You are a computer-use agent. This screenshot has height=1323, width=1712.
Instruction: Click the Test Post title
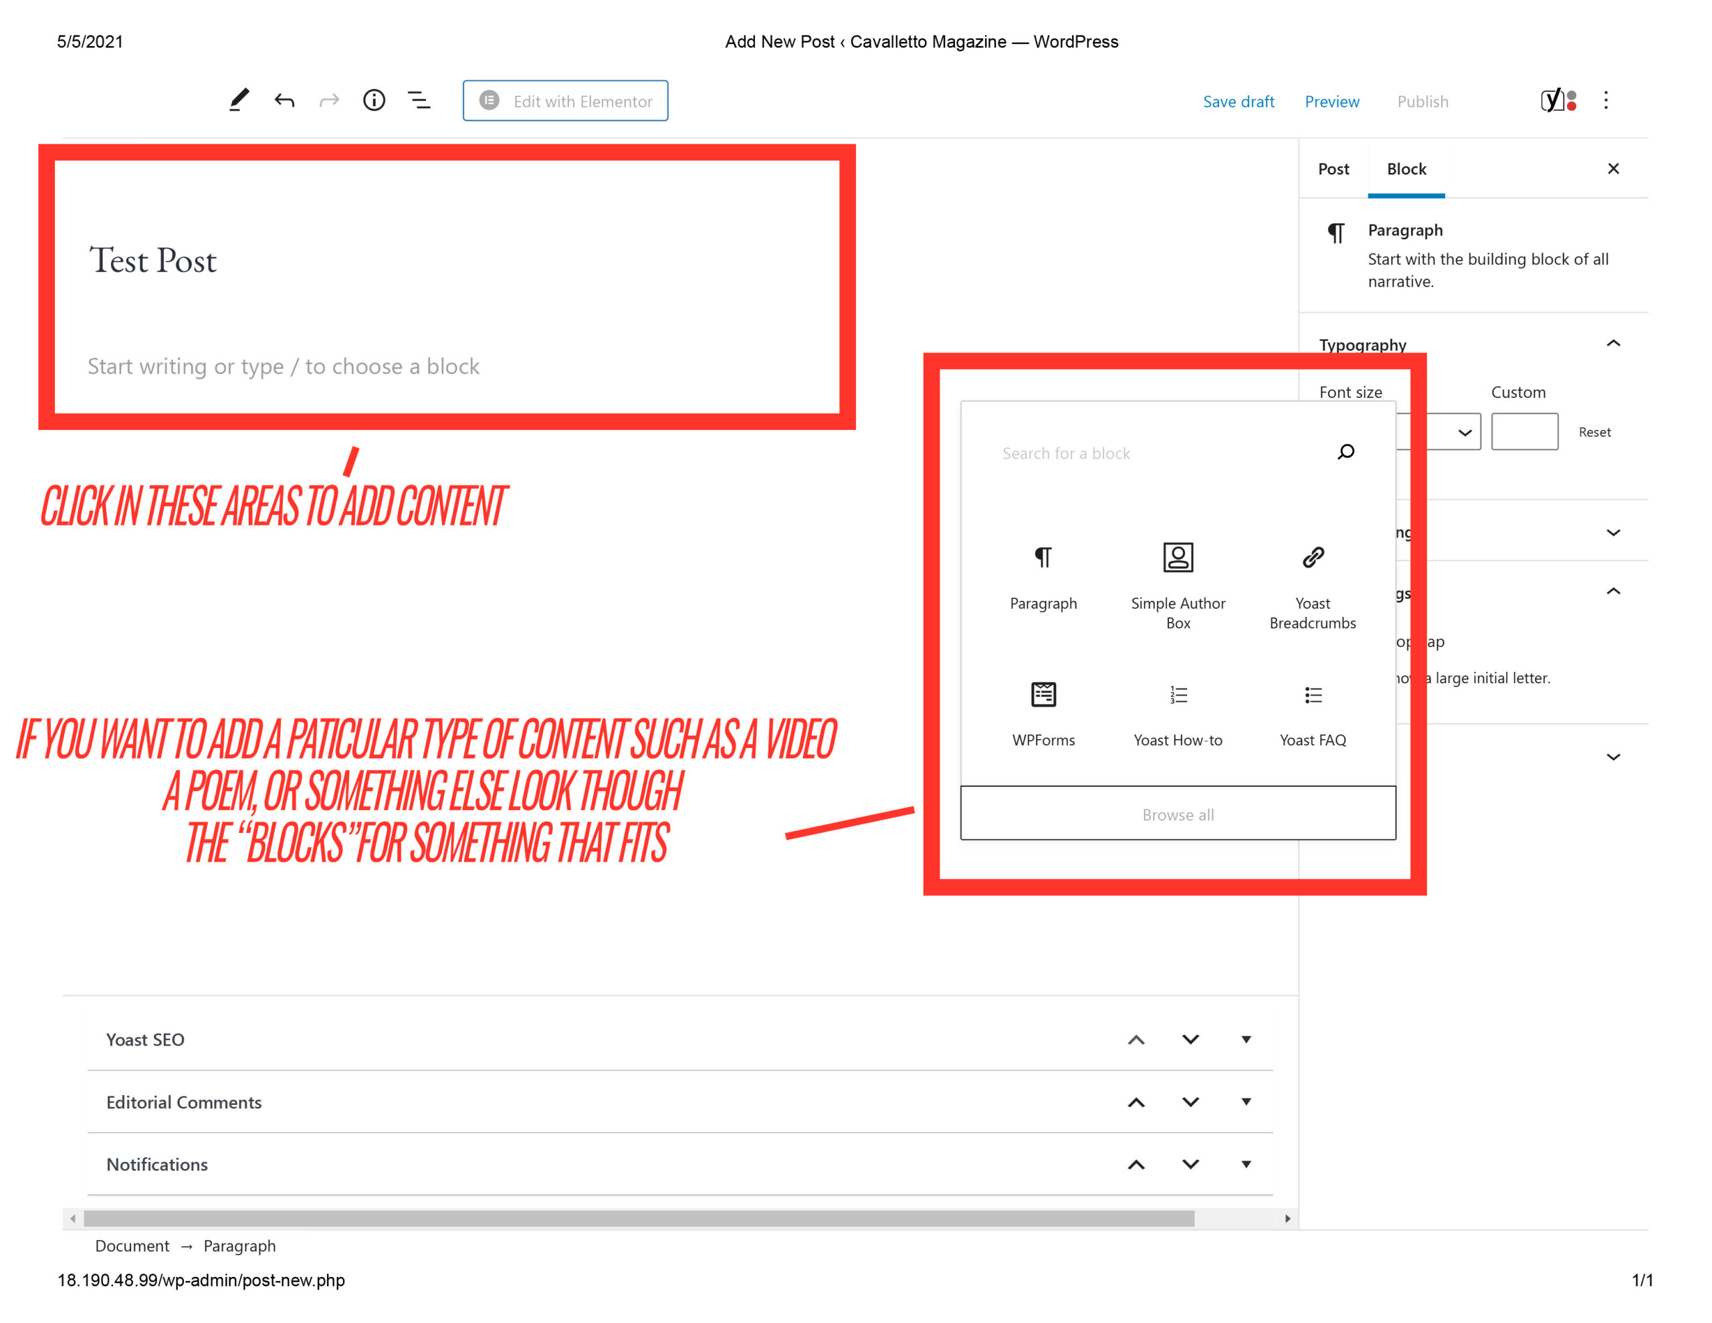pos(153,260)
